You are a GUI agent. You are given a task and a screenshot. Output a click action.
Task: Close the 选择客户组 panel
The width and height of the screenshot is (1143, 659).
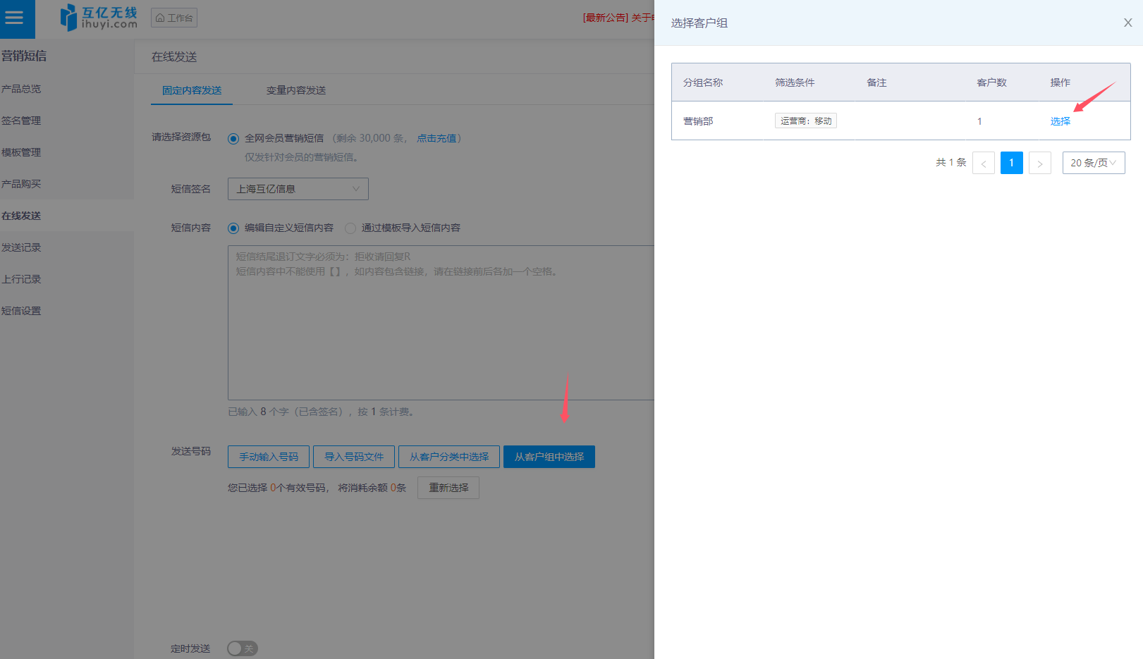tap(1127, 23)
